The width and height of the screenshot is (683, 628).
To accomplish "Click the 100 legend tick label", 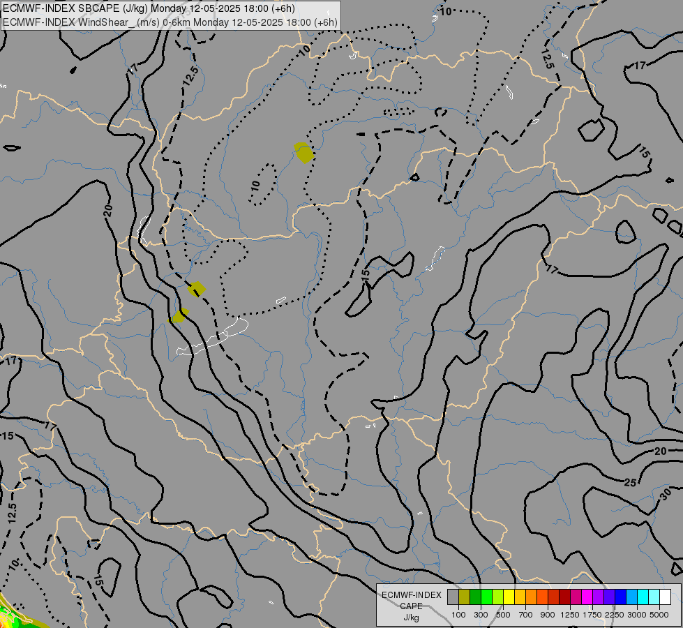I will 458,615.
